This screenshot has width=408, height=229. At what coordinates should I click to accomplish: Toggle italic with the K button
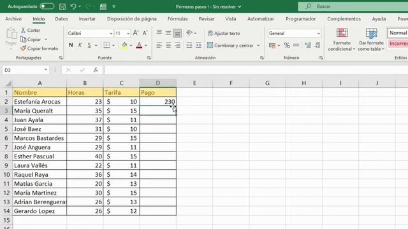pos(80,45)
